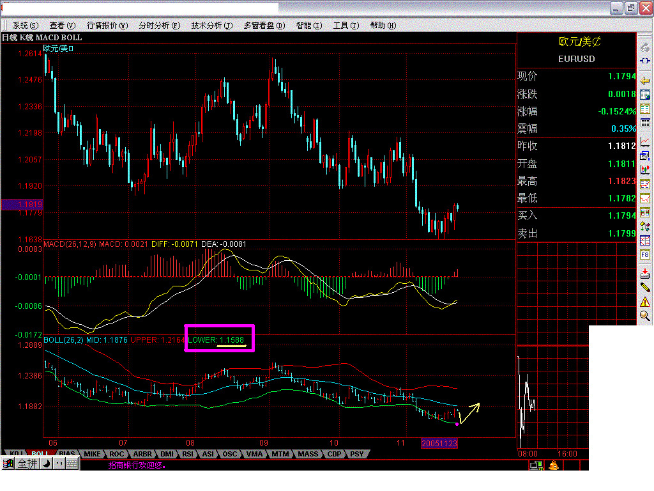Open the black grid table icon
The height and width of the screenshot is (491, 654).
pyautogui.click(x=645, y=123)
